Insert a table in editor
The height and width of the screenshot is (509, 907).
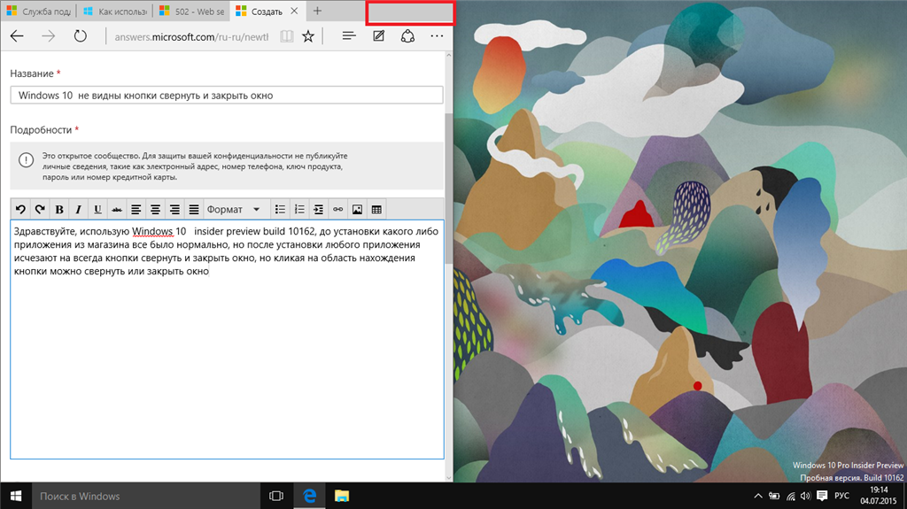tap(376, 210)
